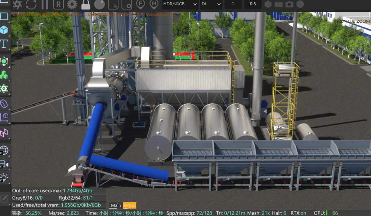The image size is (371, 216).
Task: Select the cube primitive tool in sidebar
Action: (4, 30)
